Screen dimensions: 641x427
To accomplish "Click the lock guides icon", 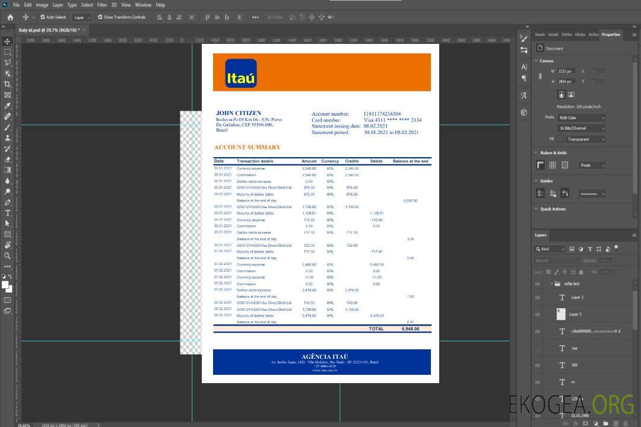I will pyautogui.click(x=553, y=193).
